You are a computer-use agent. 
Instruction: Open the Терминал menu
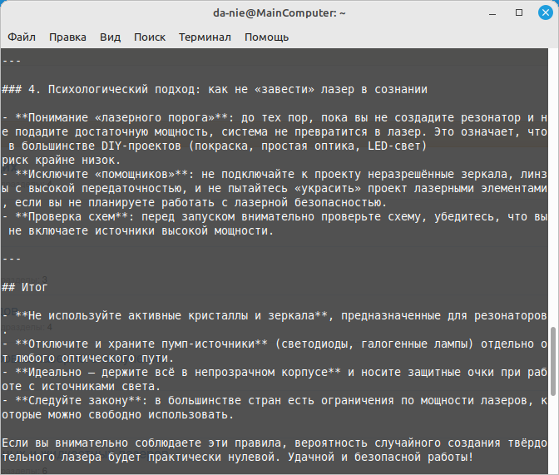[205, 37]
